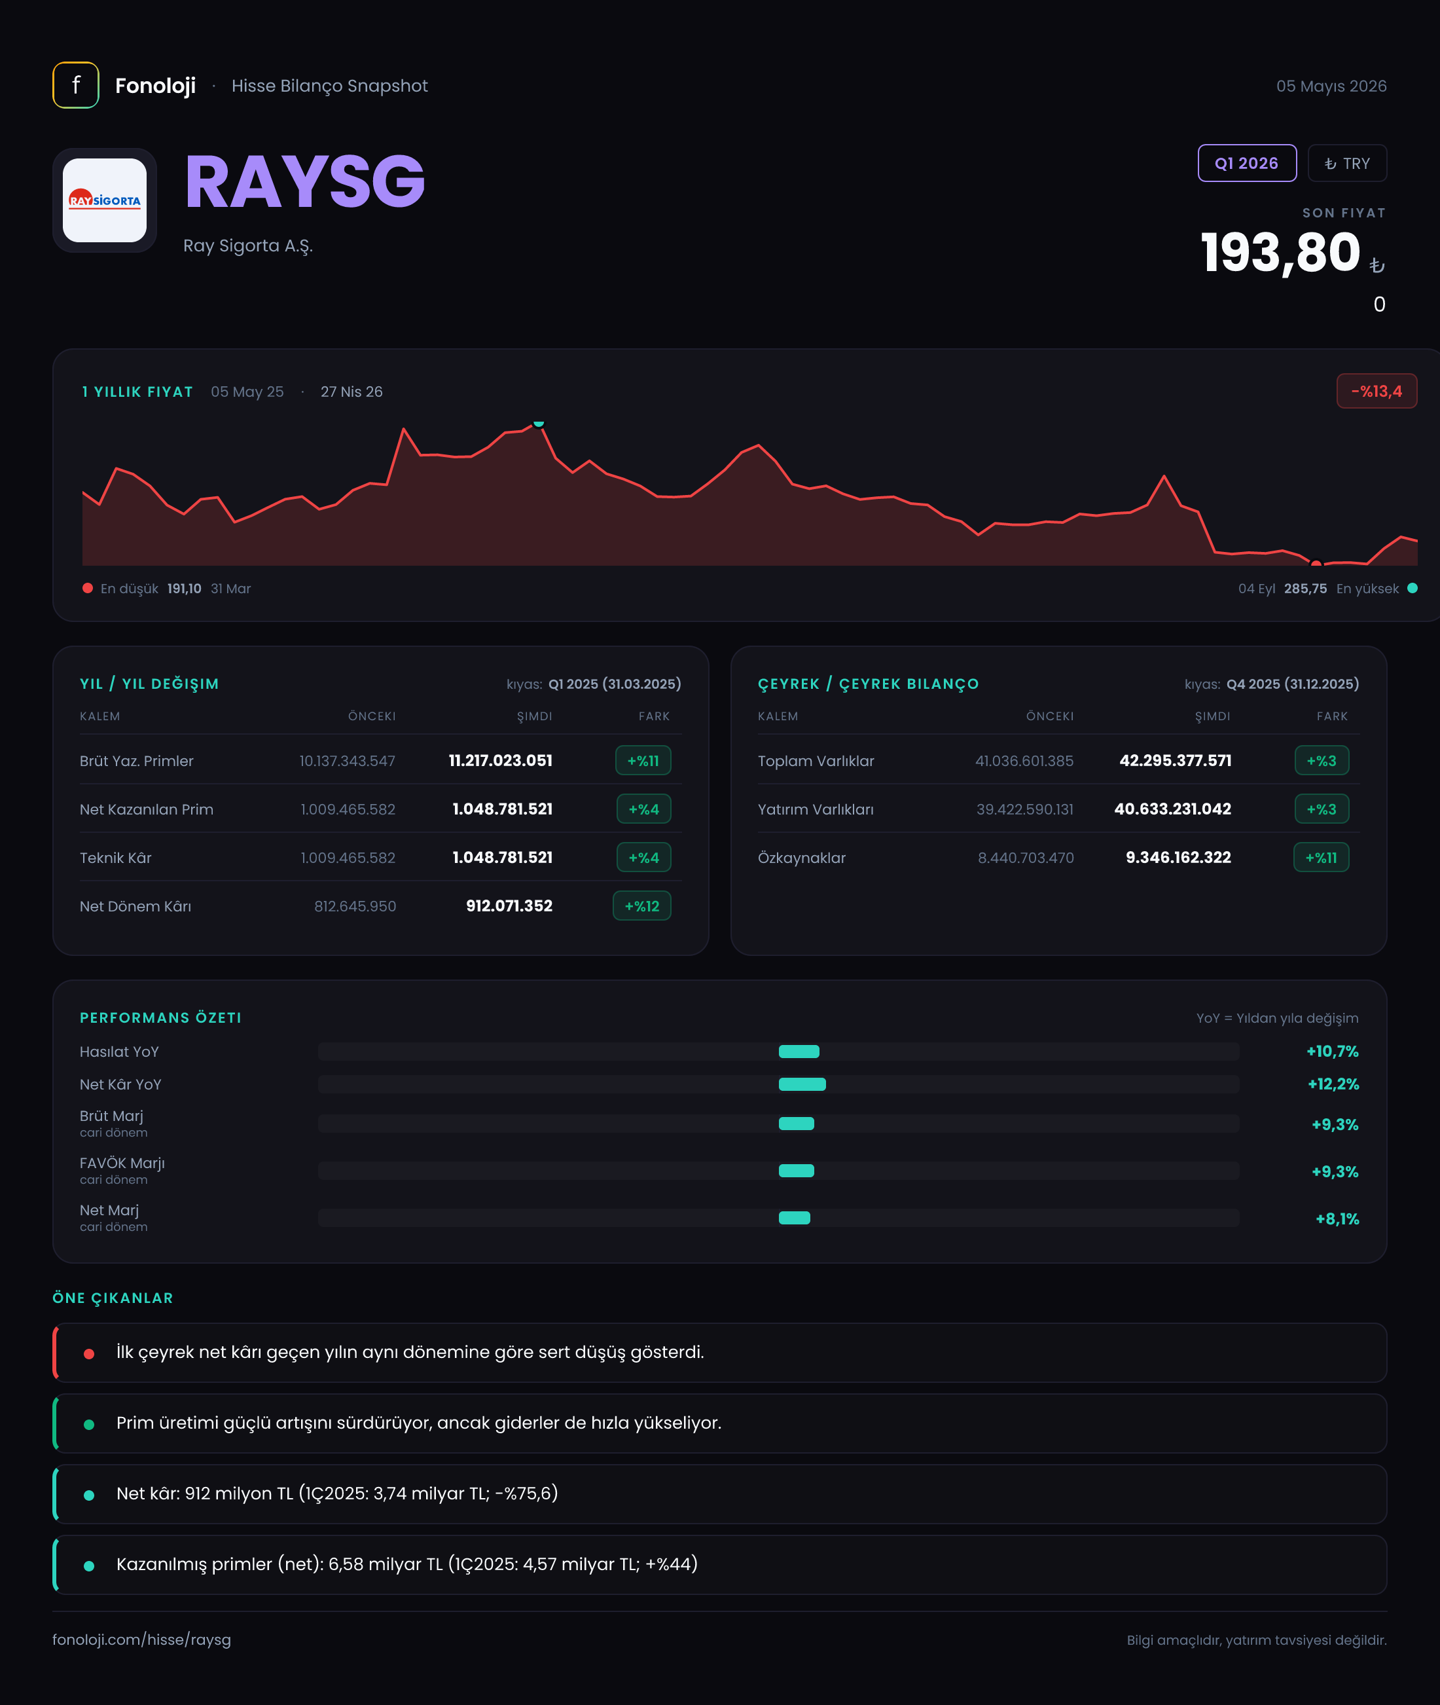Click the Ray Sigorta company logo
Screen dimensions: 1440x1705
point(105,200)
